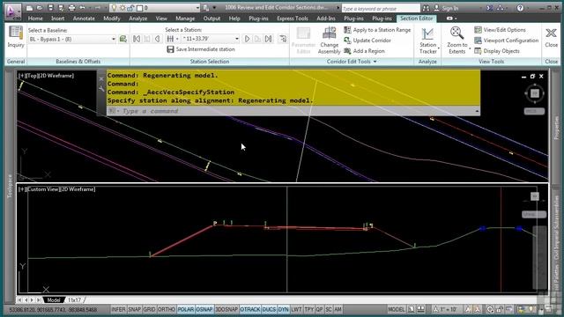Close the Section Editor via ribbon Close
The height and width of the screenshot is (317, 564).
point(551,37)
